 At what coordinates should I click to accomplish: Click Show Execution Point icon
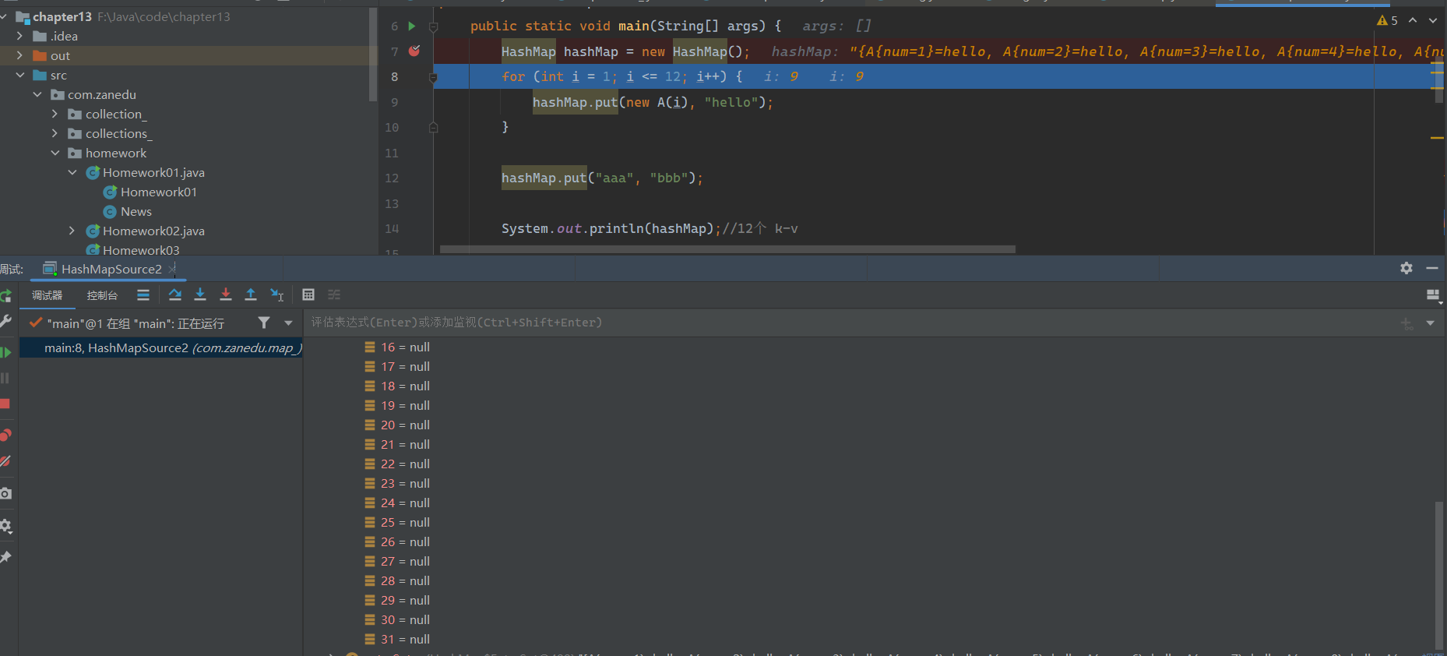143,294
